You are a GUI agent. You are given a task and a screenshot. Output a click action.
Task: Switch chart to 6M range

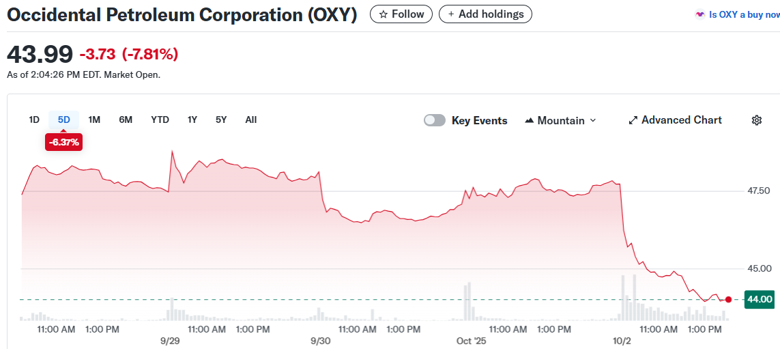(x=126, y=120)
